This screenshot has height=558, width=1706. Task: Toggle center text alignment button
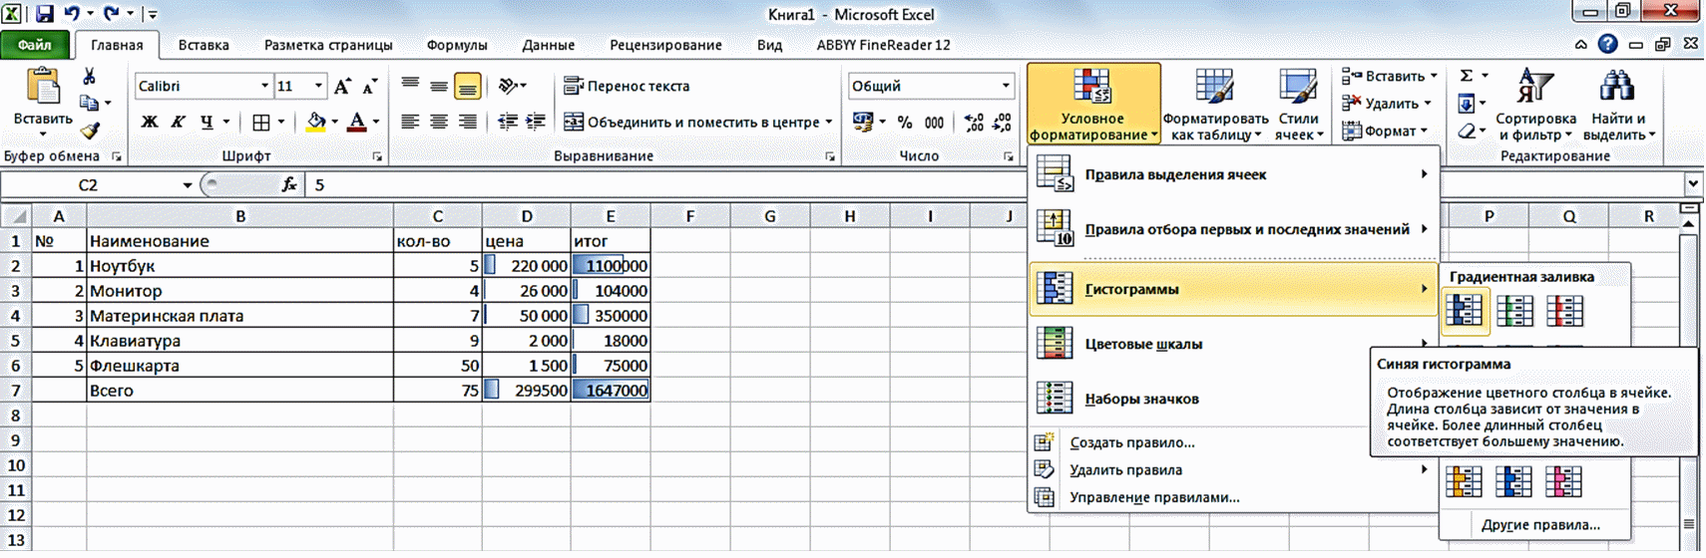pos(438,122)
